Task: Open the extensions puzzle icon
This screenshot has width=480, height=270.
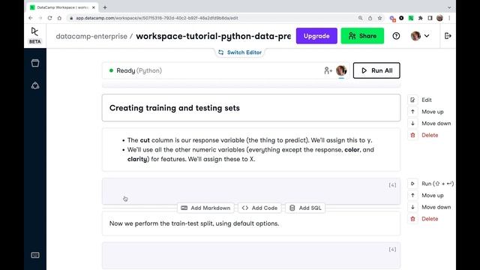Action: coord(421,18)
